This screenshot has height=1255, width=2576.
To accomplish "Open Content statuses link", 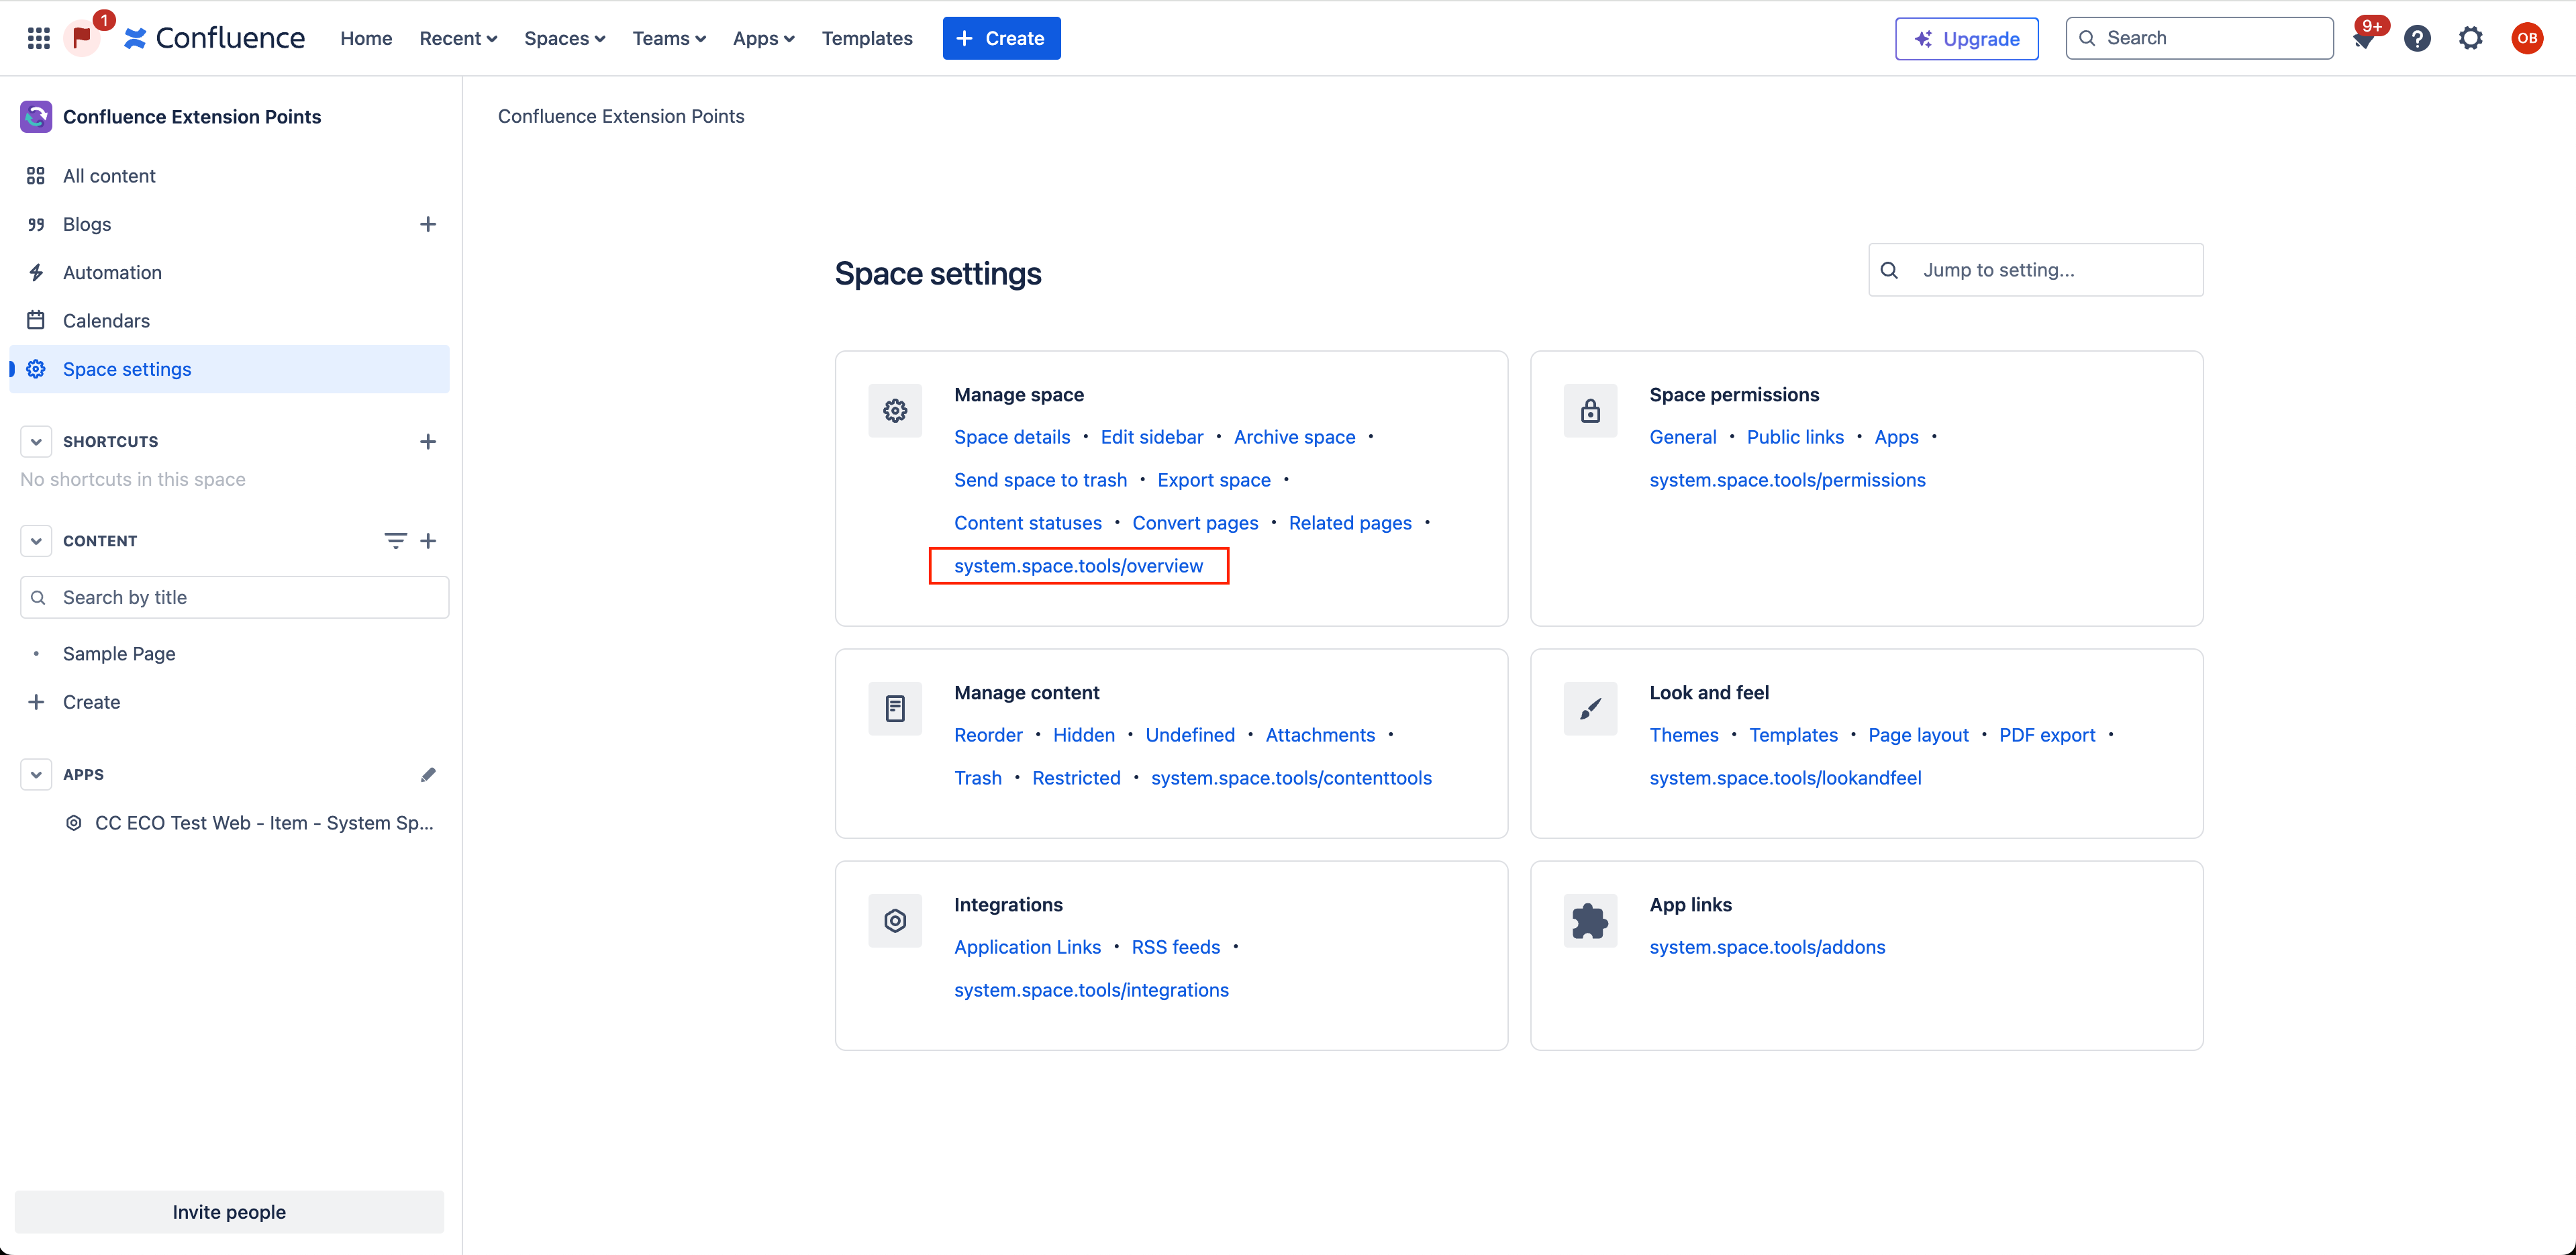I will click(1027, 522).
